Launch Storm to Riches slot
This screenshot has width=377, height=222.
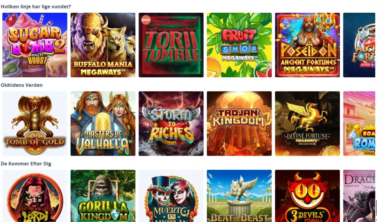(171, 123)
